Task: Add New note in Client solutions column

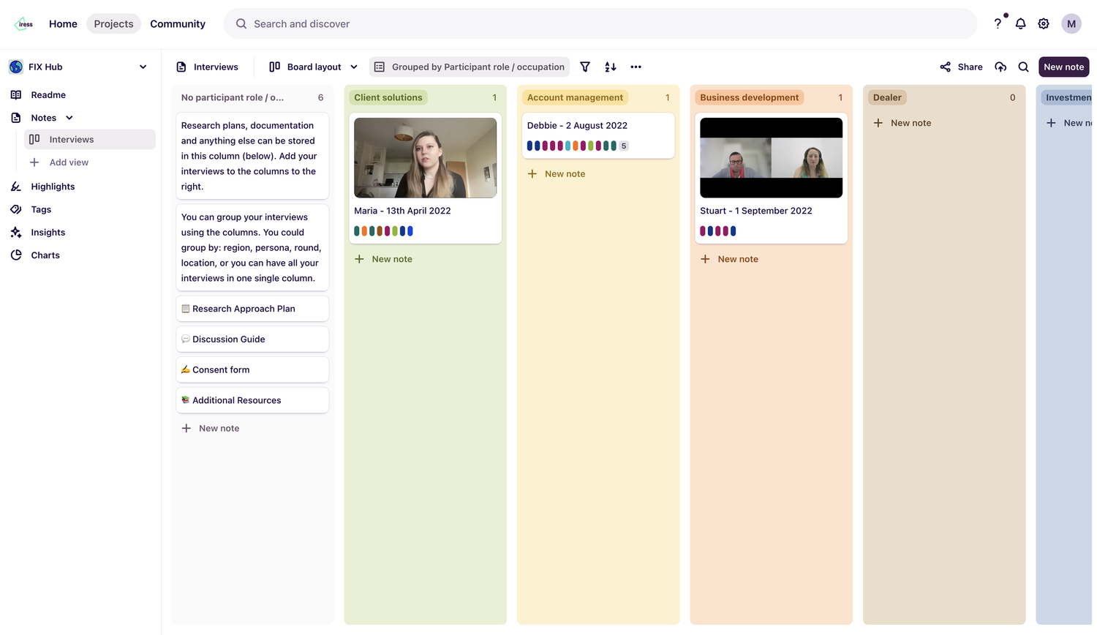Action: [383, 259]
